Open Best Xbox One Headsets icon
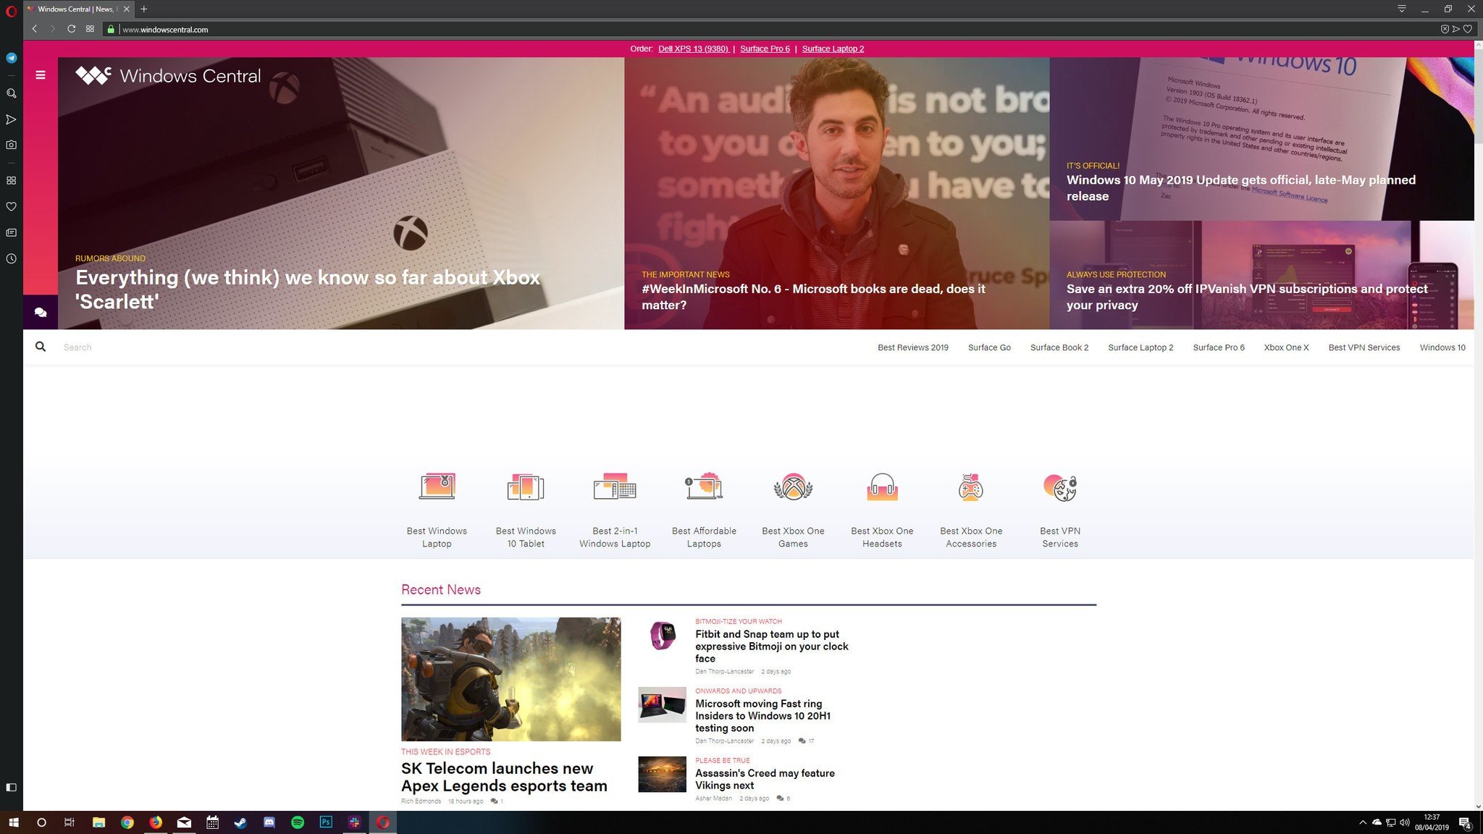 [x=882, y=486]
